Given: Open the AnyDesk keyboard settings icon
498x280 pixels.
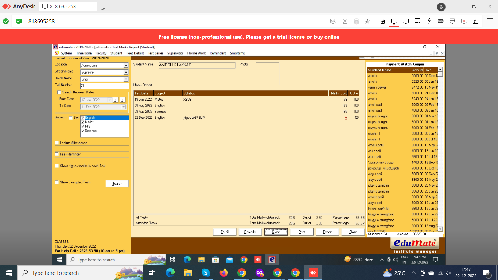Looking at the screenshot, I should point(440,21).
